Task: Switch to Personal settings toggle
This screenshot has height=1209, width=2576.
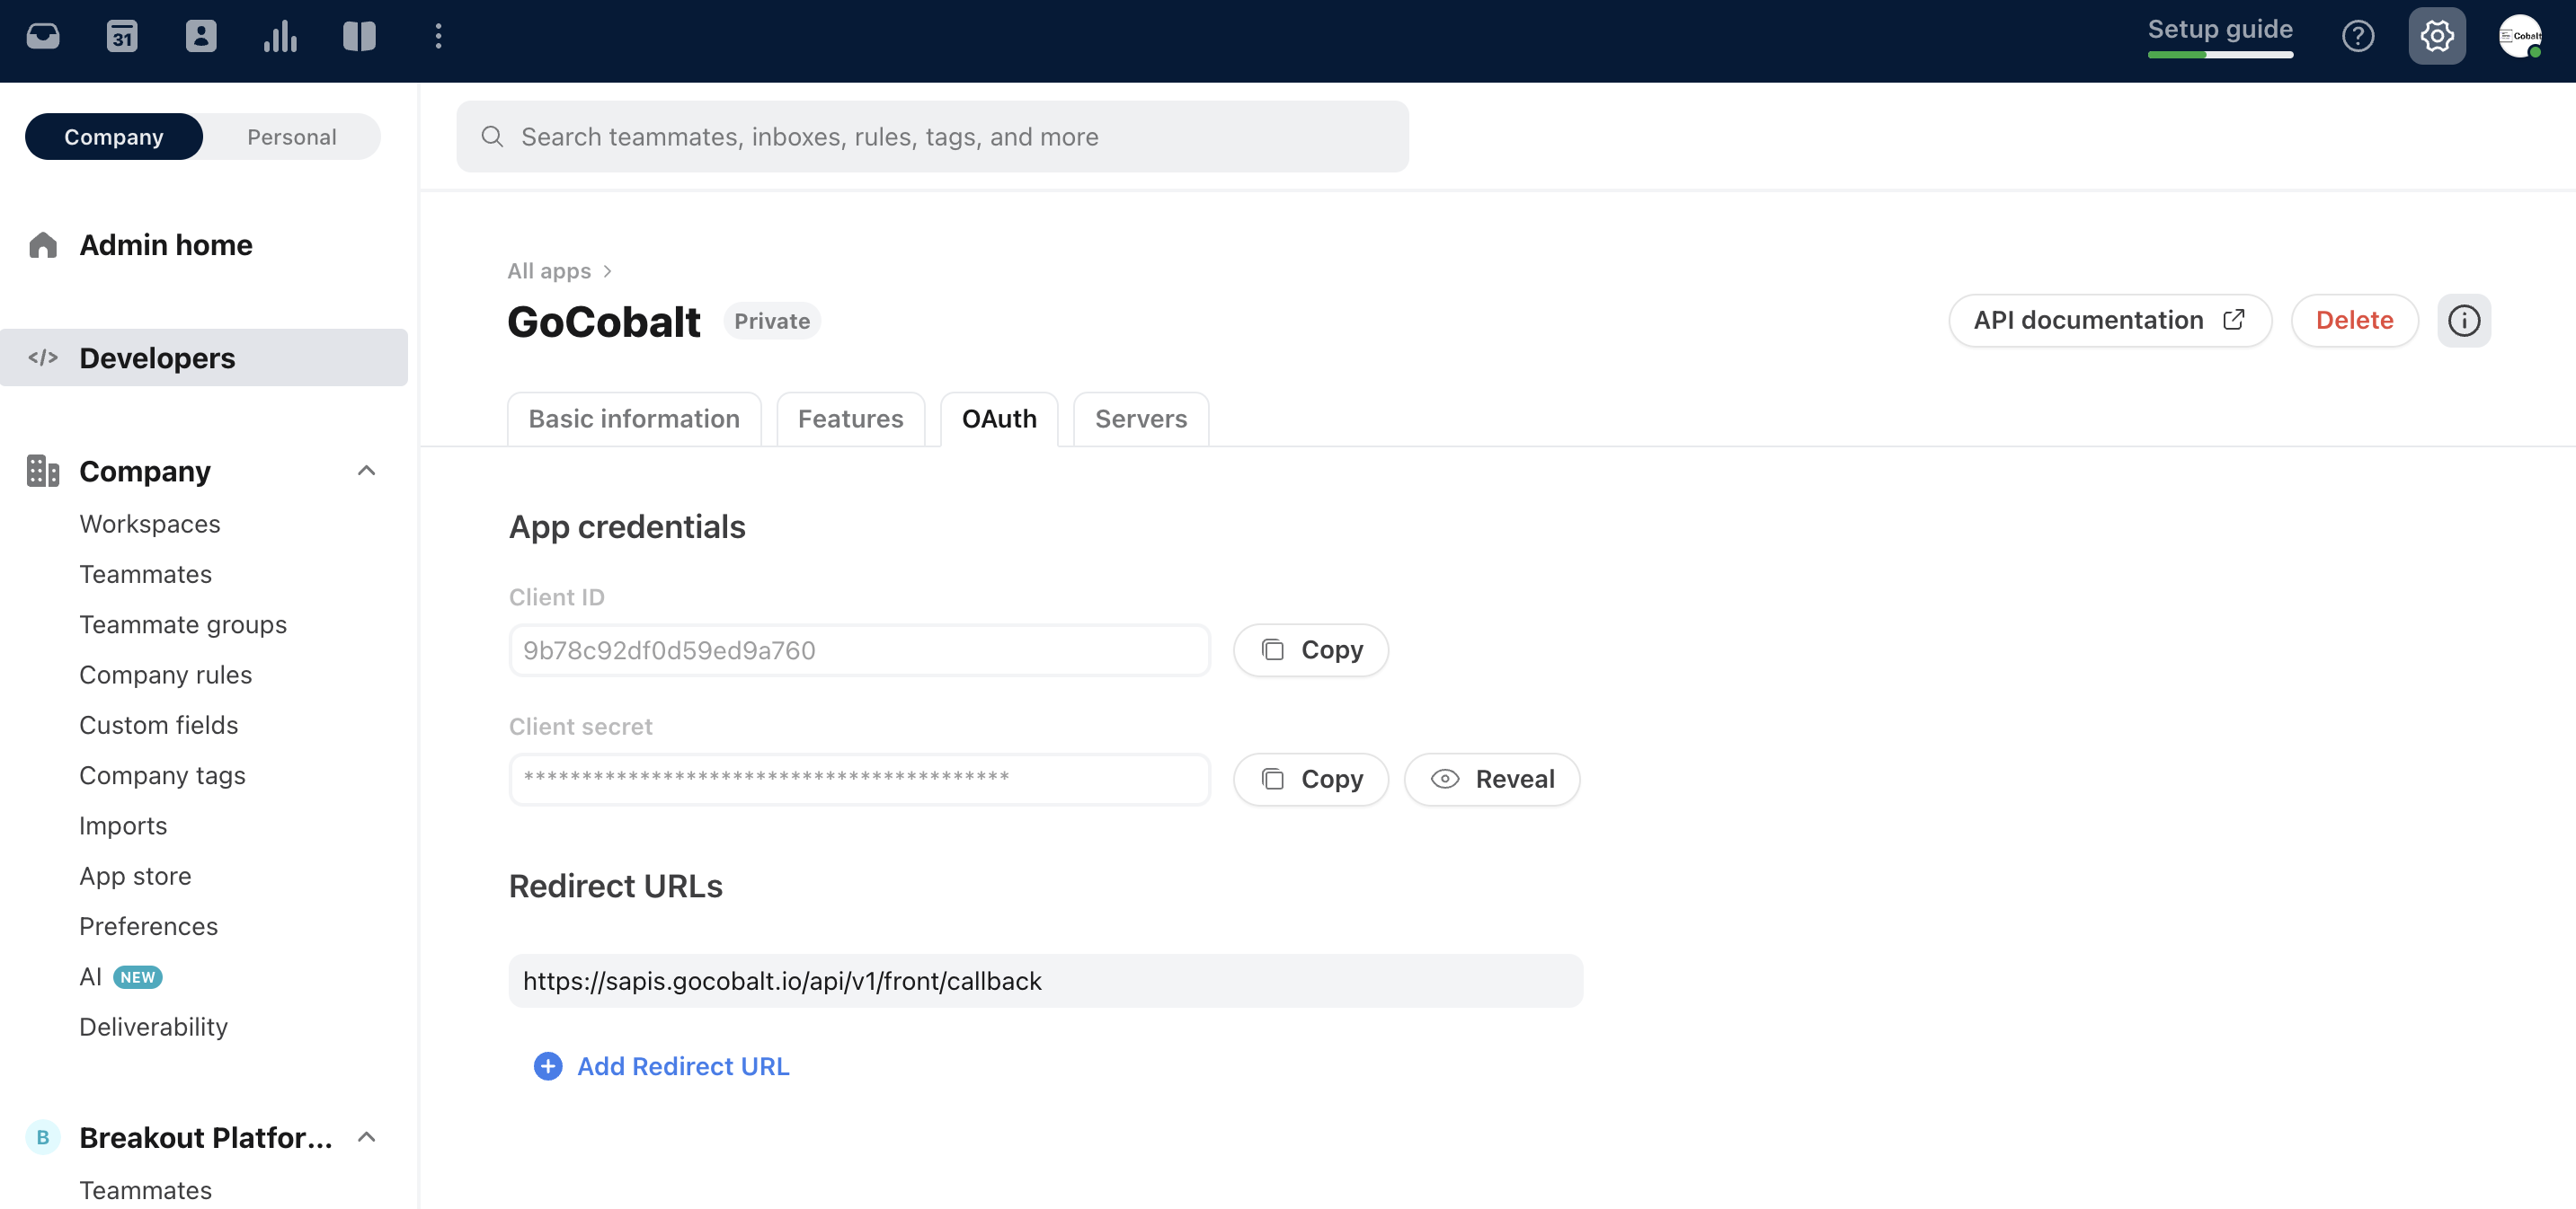Action: pyautogui.click(x=291, y=137)
